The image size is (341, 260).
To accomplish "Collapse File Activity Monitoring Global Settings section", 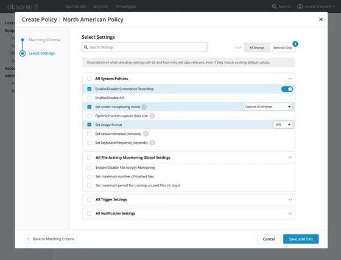I will 290,157.
